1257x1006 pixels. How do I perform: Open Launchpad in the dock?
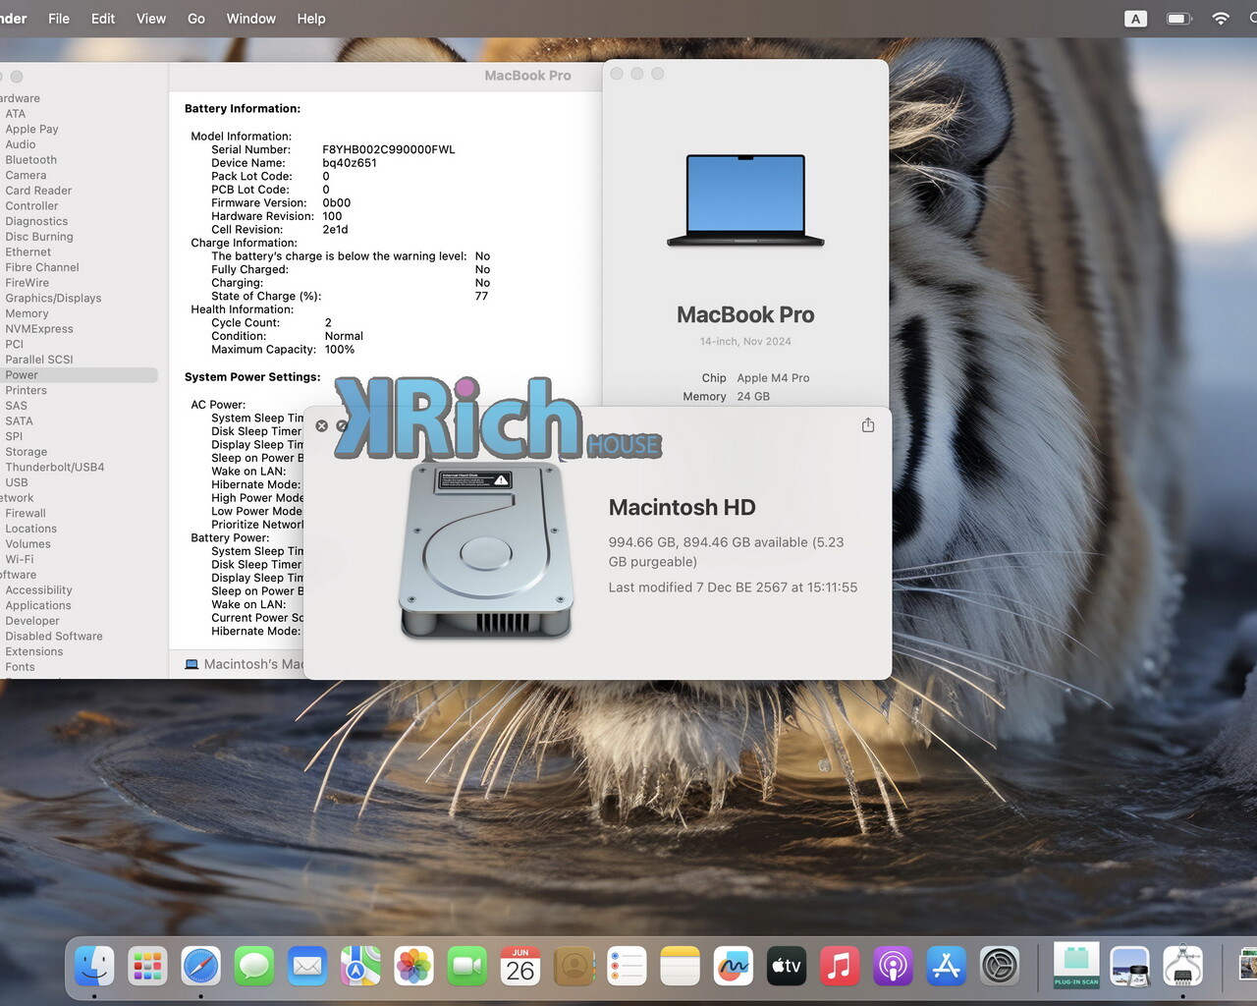(x=147, y=967)
